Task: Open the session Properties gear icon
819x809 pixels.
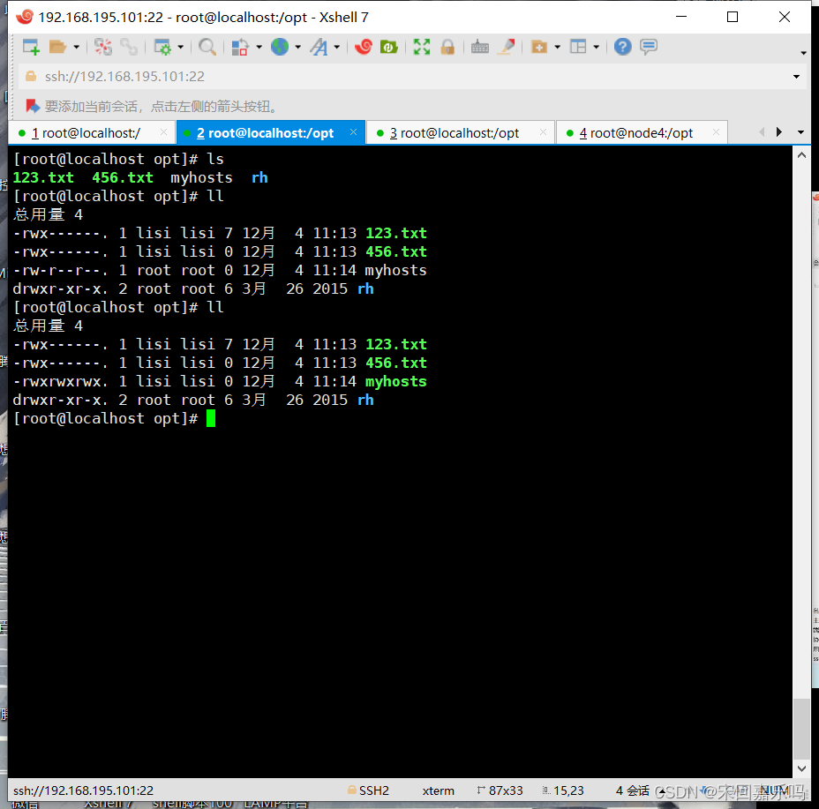Action: 162,47
